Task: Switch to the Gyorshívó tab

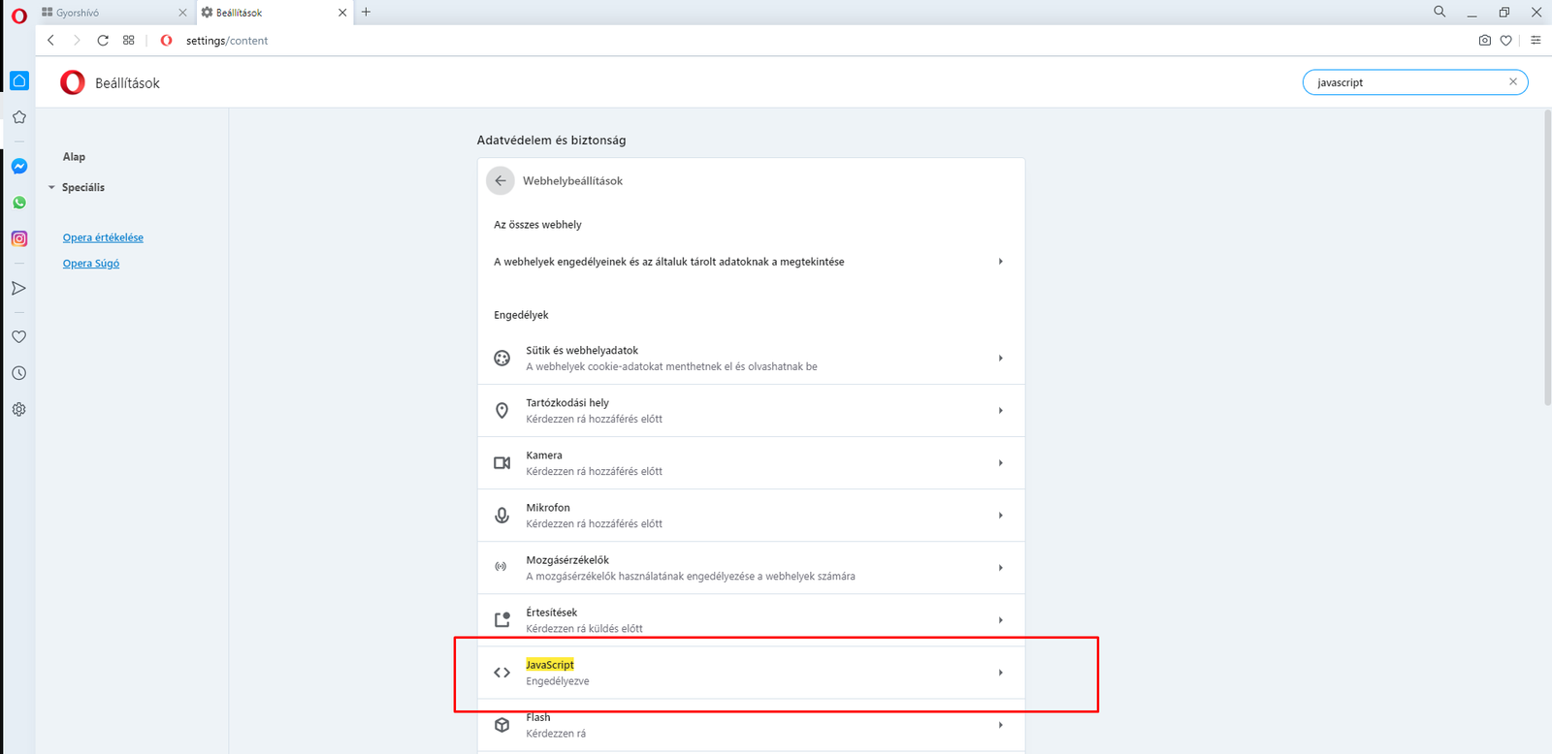Action: tap(107, 13)
